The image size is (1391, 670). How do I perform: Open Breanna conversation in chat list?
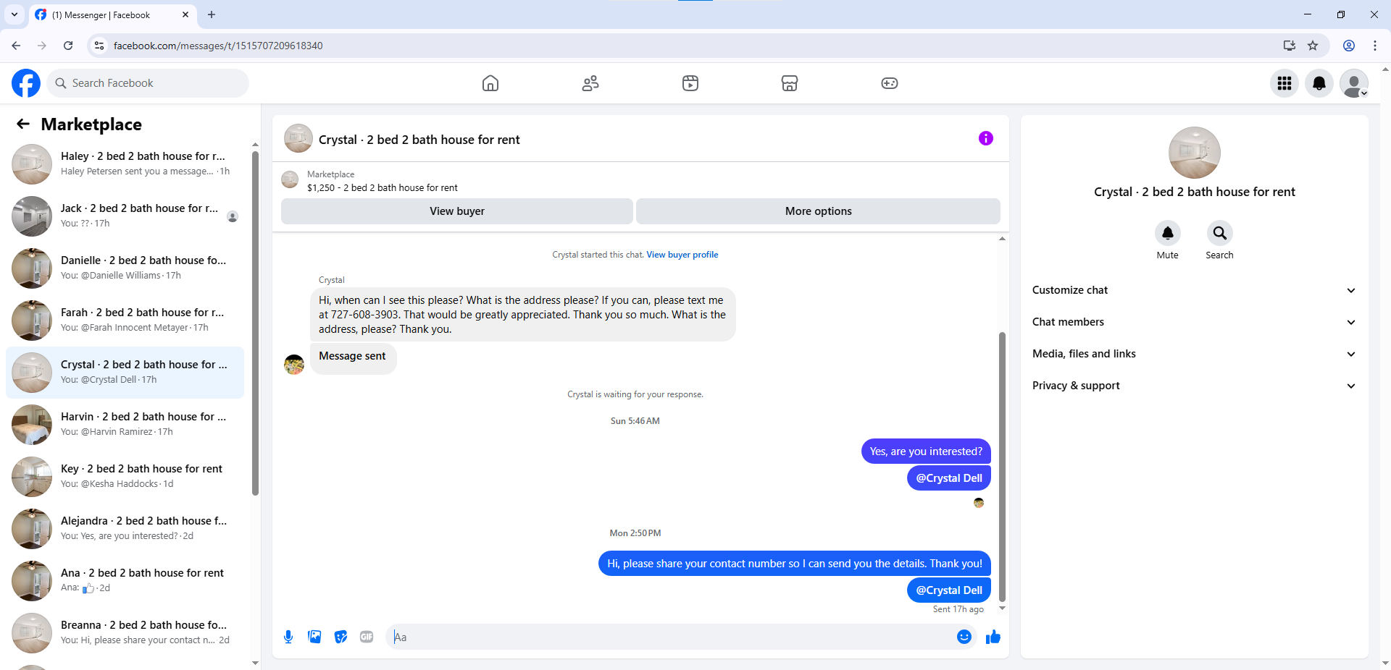click(125, 633)
